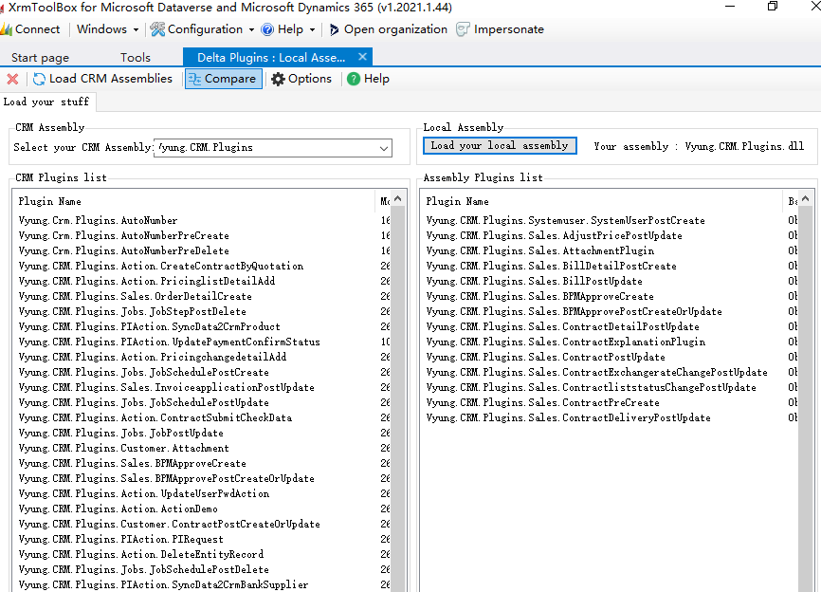Select Systemuser.SystemUserPostCreate in Assembly list
The image size is (821, 592).
[610, 220]
